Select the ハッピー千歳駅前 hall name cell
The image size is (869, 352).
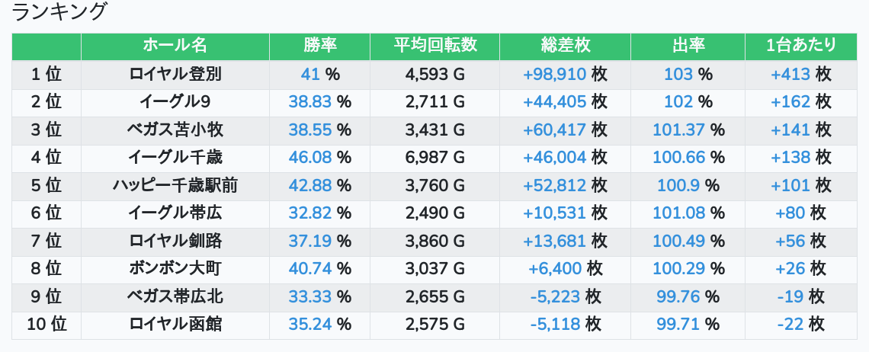pos(175,186)
